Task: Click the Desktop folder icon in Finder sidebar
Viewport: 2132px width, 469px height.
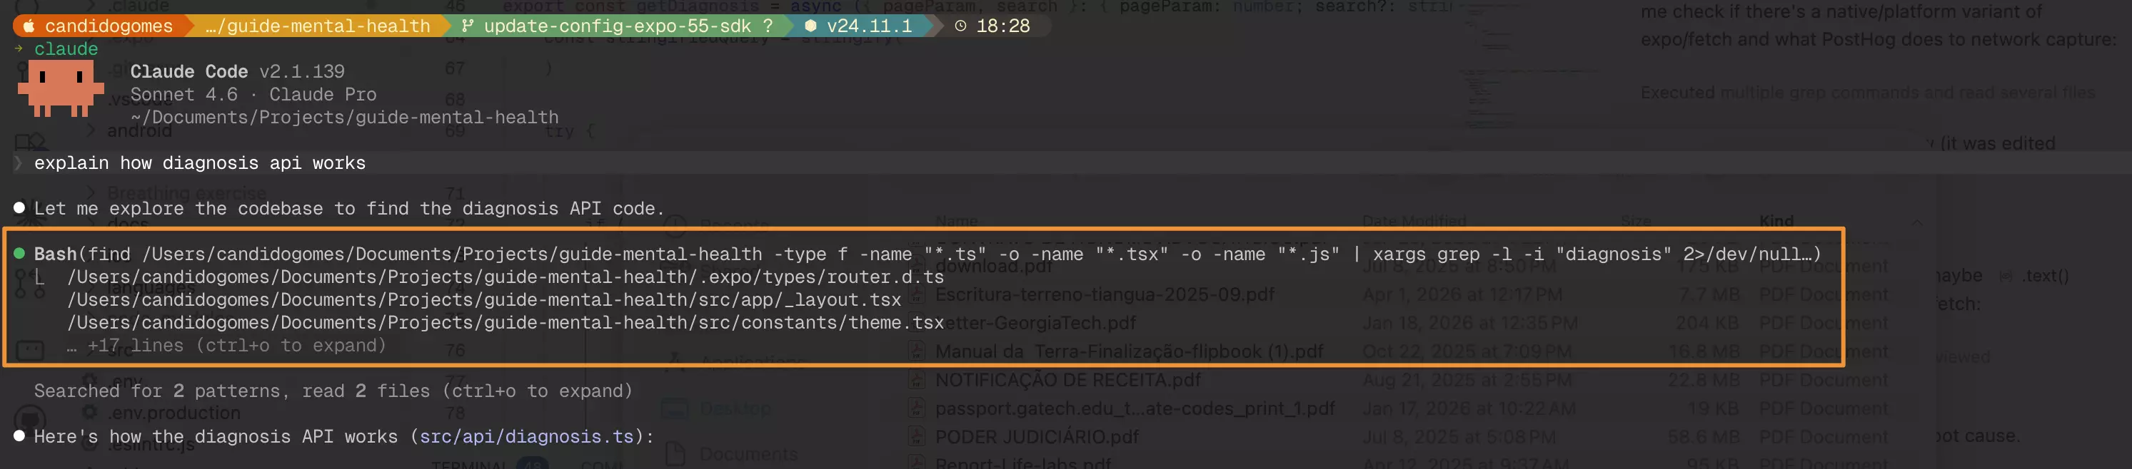Action: 675,408
